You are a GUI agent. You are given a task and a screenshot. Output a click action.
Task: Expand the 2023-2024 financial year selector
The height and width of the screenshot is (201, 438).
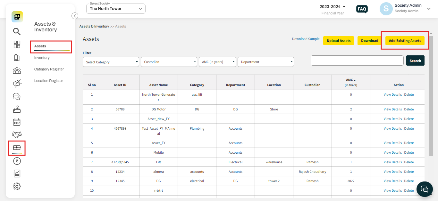(x=333, y=7)
